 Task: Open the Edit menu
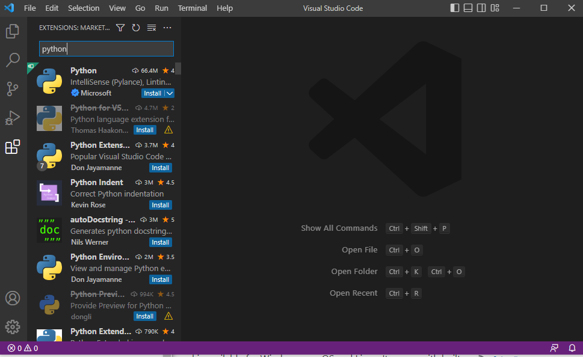[52, 8]
